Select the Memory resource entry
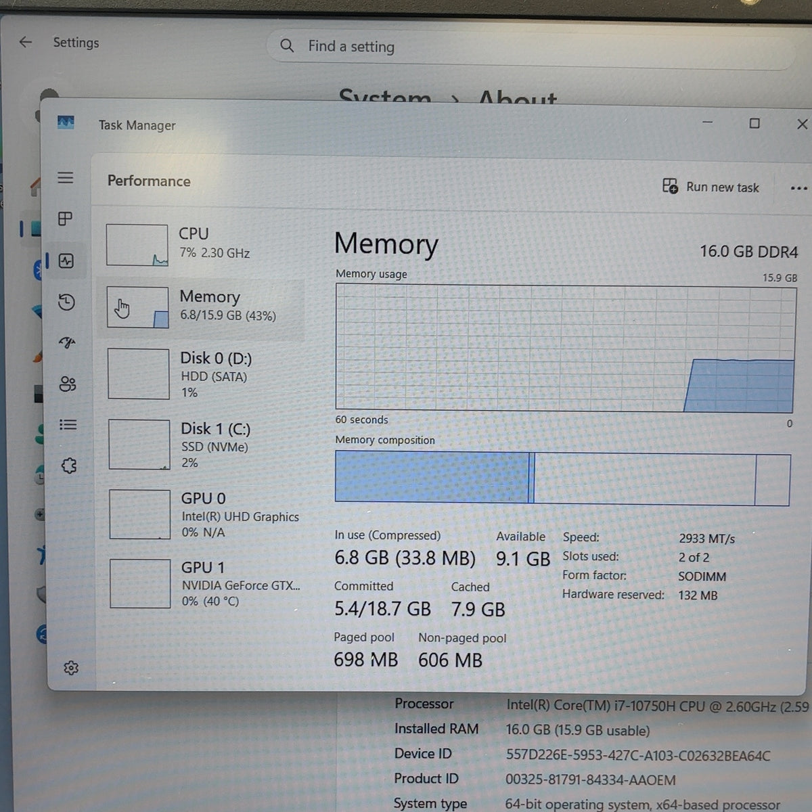This screenshot has width=812, height=812. [x=201, y=307]
